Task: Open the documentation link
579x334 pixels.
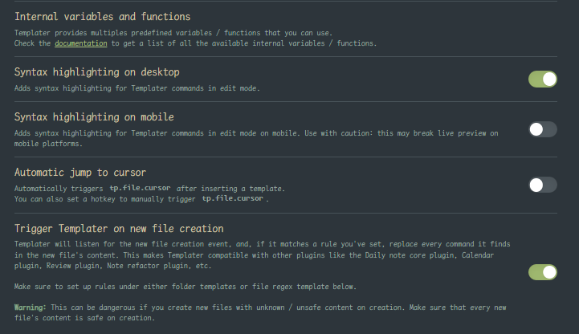Action: point(81,43)
